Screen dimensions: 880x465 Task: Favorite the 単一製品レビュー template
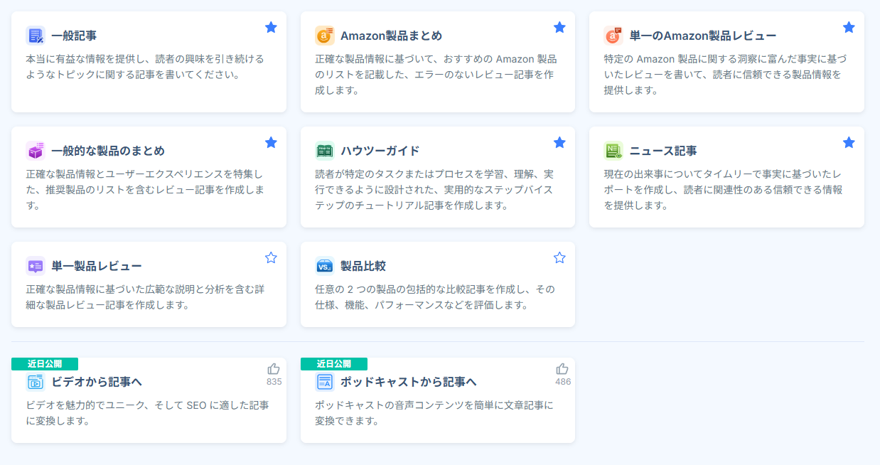(271, 257)
